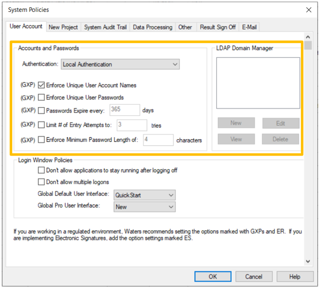Enable Enforce Unique User Passwords checkbox
The image size is (319, 288).
tap(42, 98)
